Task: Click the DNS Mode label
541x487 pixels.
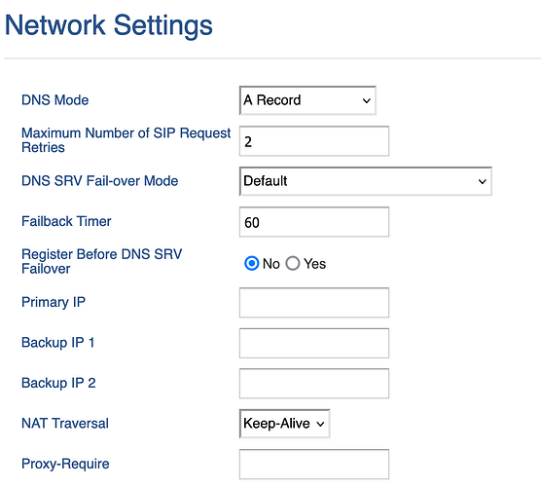Action: tap(55, 100)
